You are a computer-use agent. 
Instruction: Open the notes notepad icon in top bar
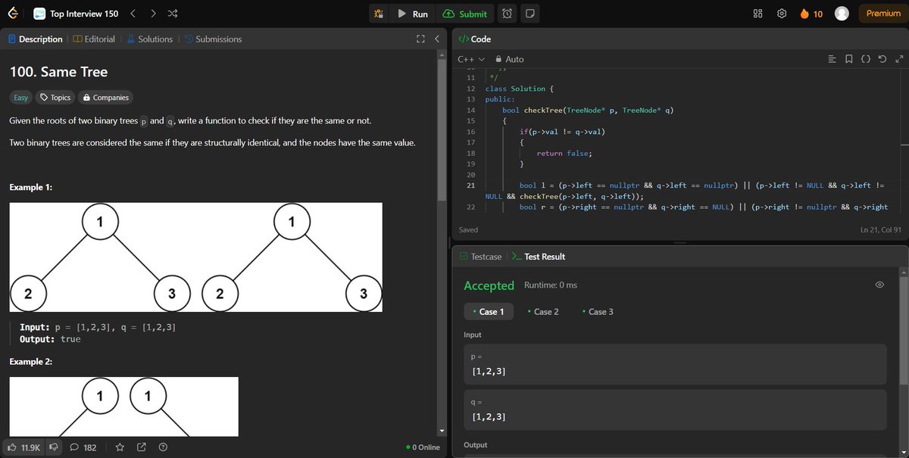(x=529, y=13)
